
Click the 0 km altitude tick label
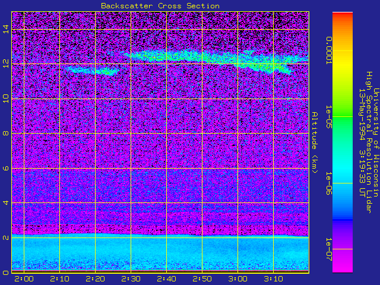coord(6,273)
